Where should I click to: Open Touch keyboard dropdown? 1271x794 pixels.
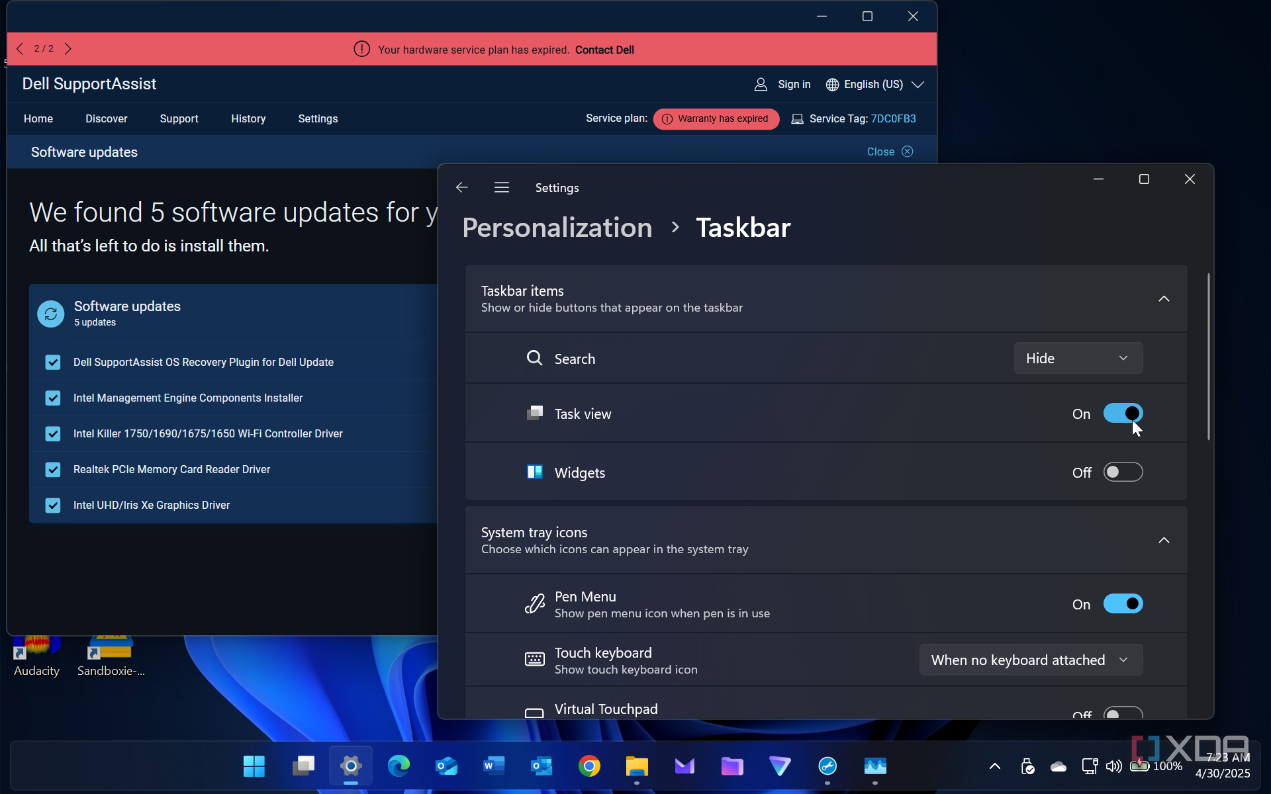point(1031,660)
